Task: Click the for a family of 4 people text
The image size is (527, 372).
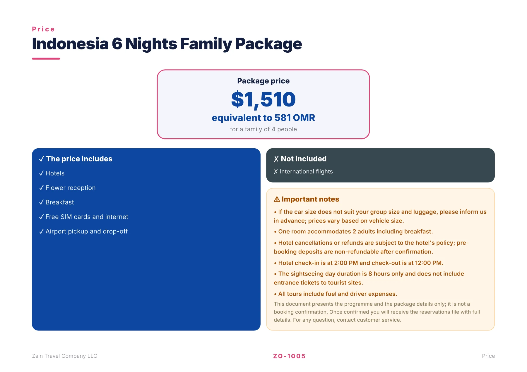Action: pos(263,129)
